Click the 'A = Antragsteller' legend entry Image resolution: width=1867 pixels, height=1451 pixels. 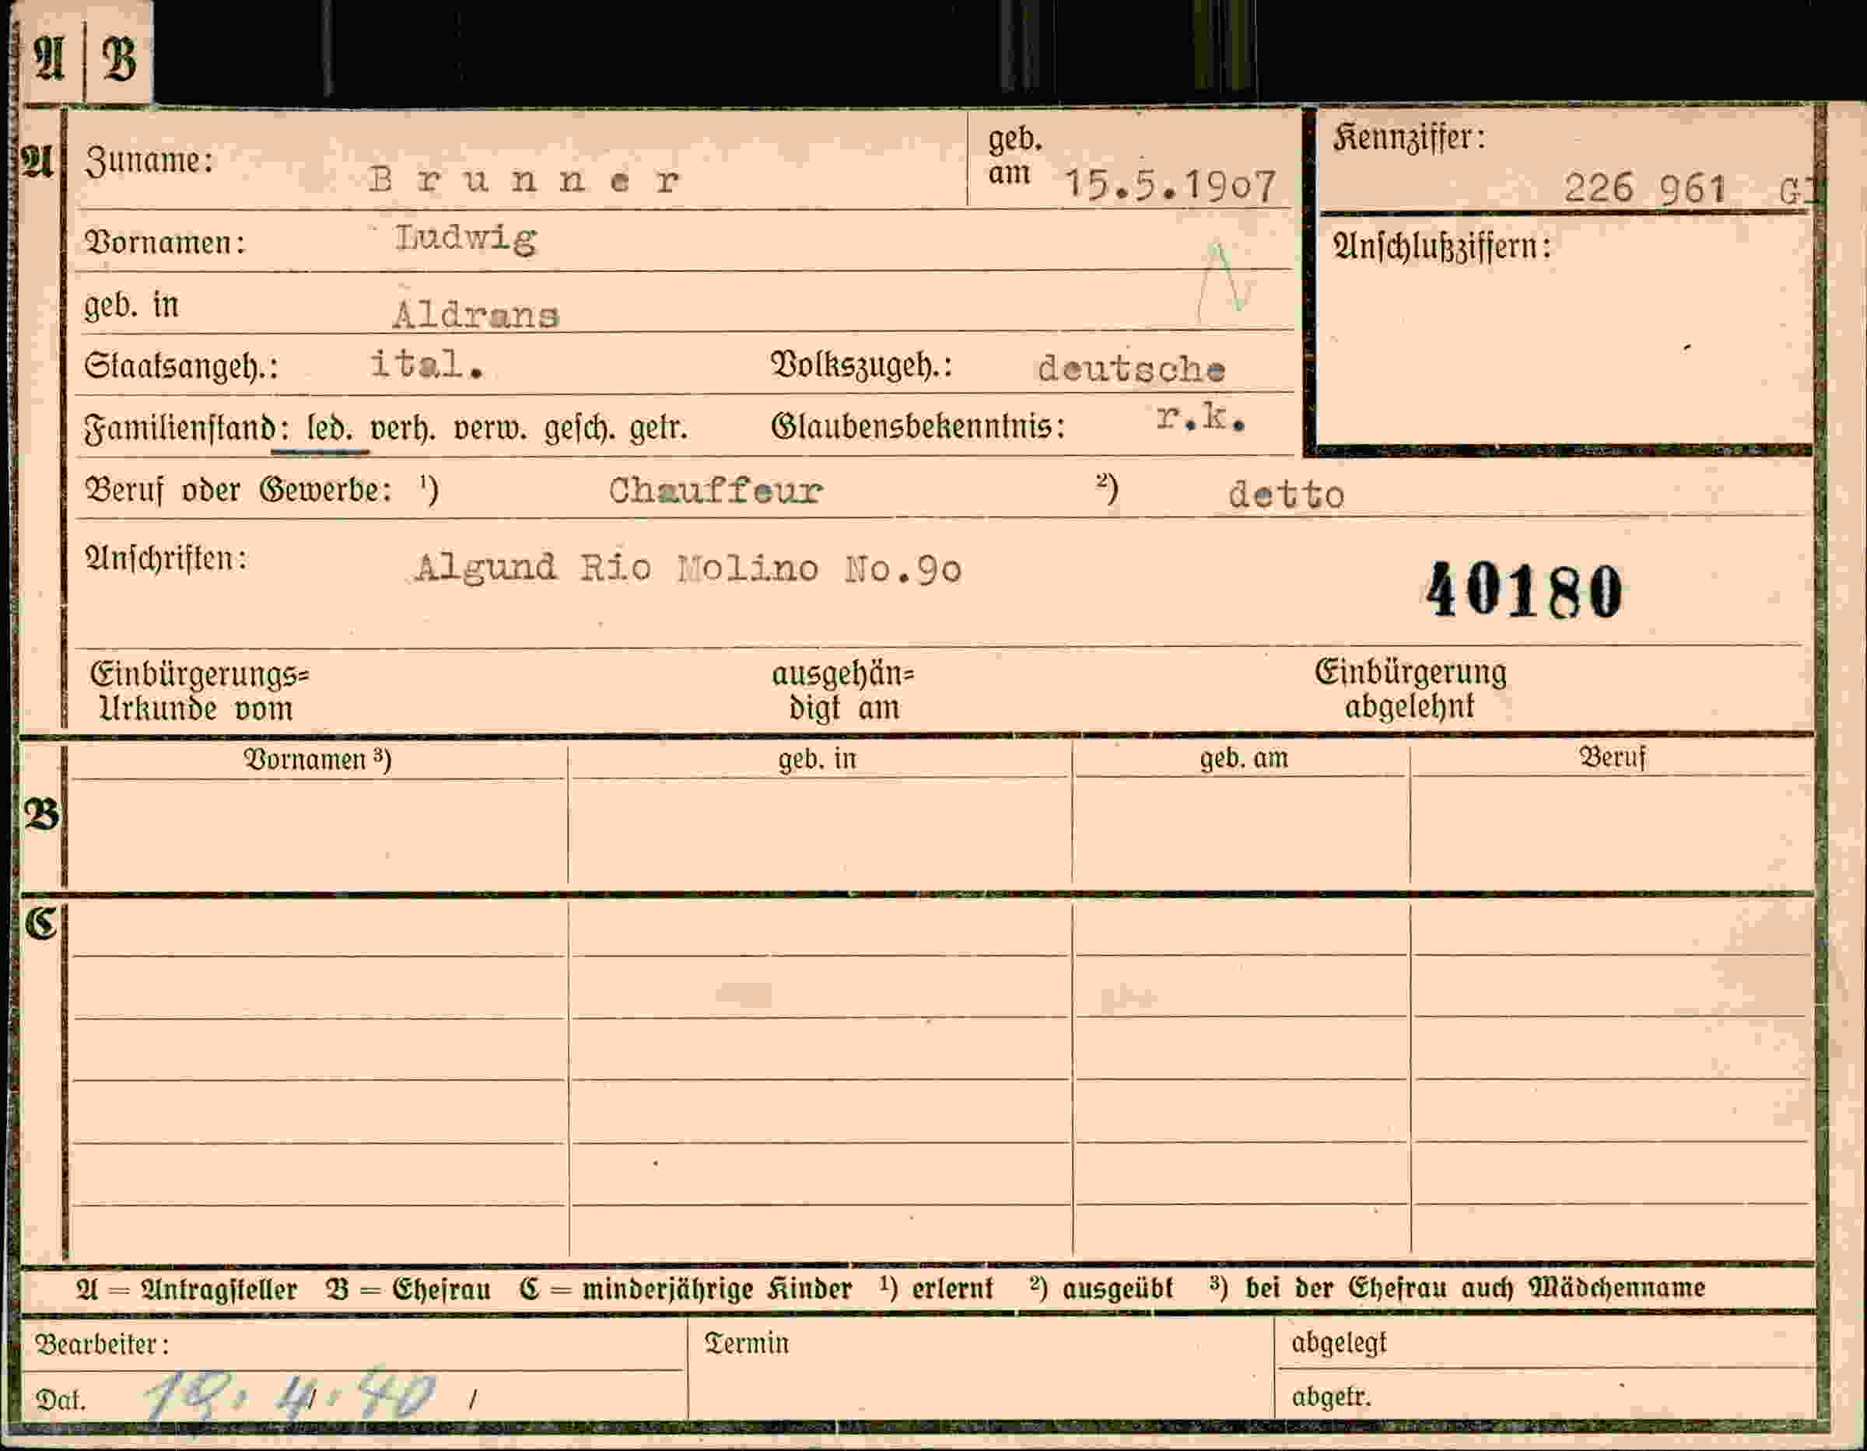pos(187,1289)
